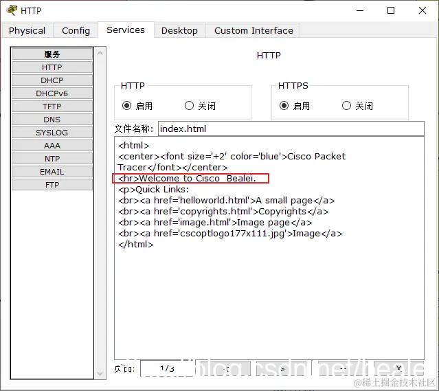Click the 服务 header in the services list
The image size is (439, 391).
pyautogui.click(x=52, y=54)
